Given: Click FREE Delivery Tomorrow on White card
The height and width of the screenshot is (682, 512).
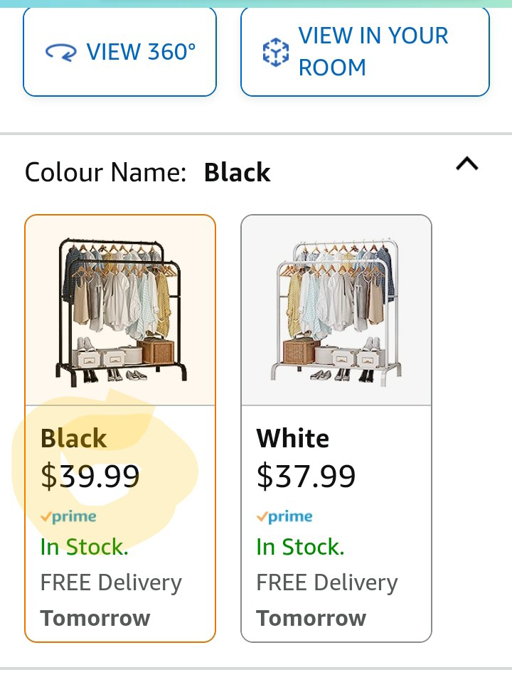Looking at the screenshot, I should (326, 600).
